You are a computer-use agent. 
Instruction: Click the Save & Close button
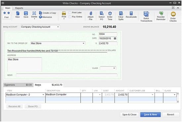129,115
